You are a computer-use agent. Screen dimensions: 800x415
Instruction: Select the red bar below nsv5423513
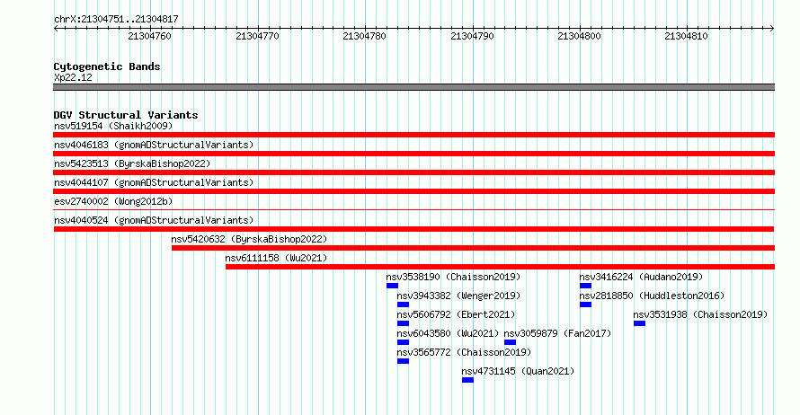[413, 172]
